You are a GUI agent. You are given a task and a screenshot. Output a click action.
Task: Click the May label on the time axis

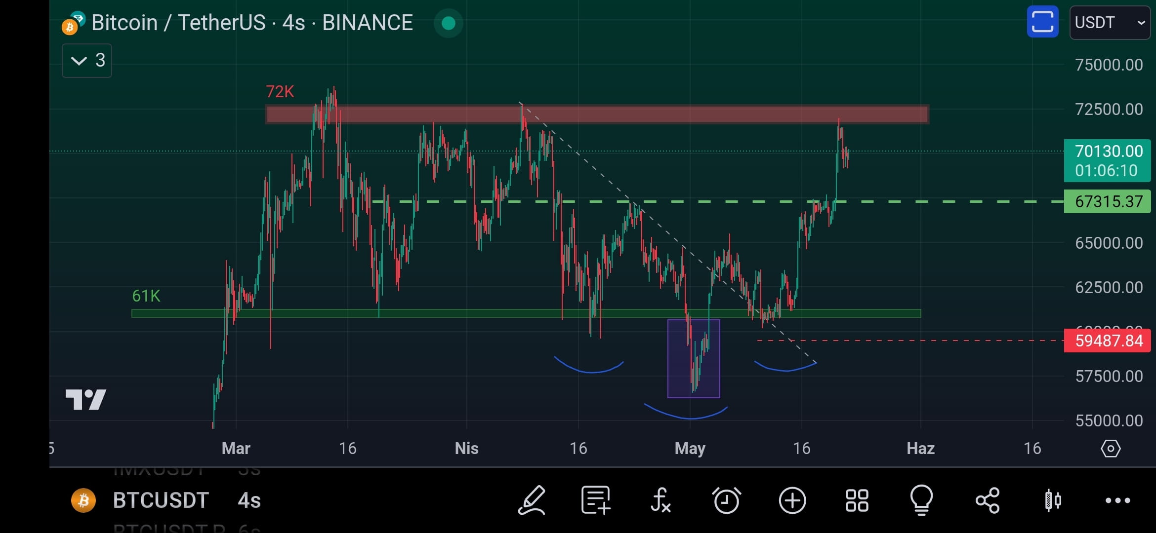pyautogui.click(x=690, y=448)
